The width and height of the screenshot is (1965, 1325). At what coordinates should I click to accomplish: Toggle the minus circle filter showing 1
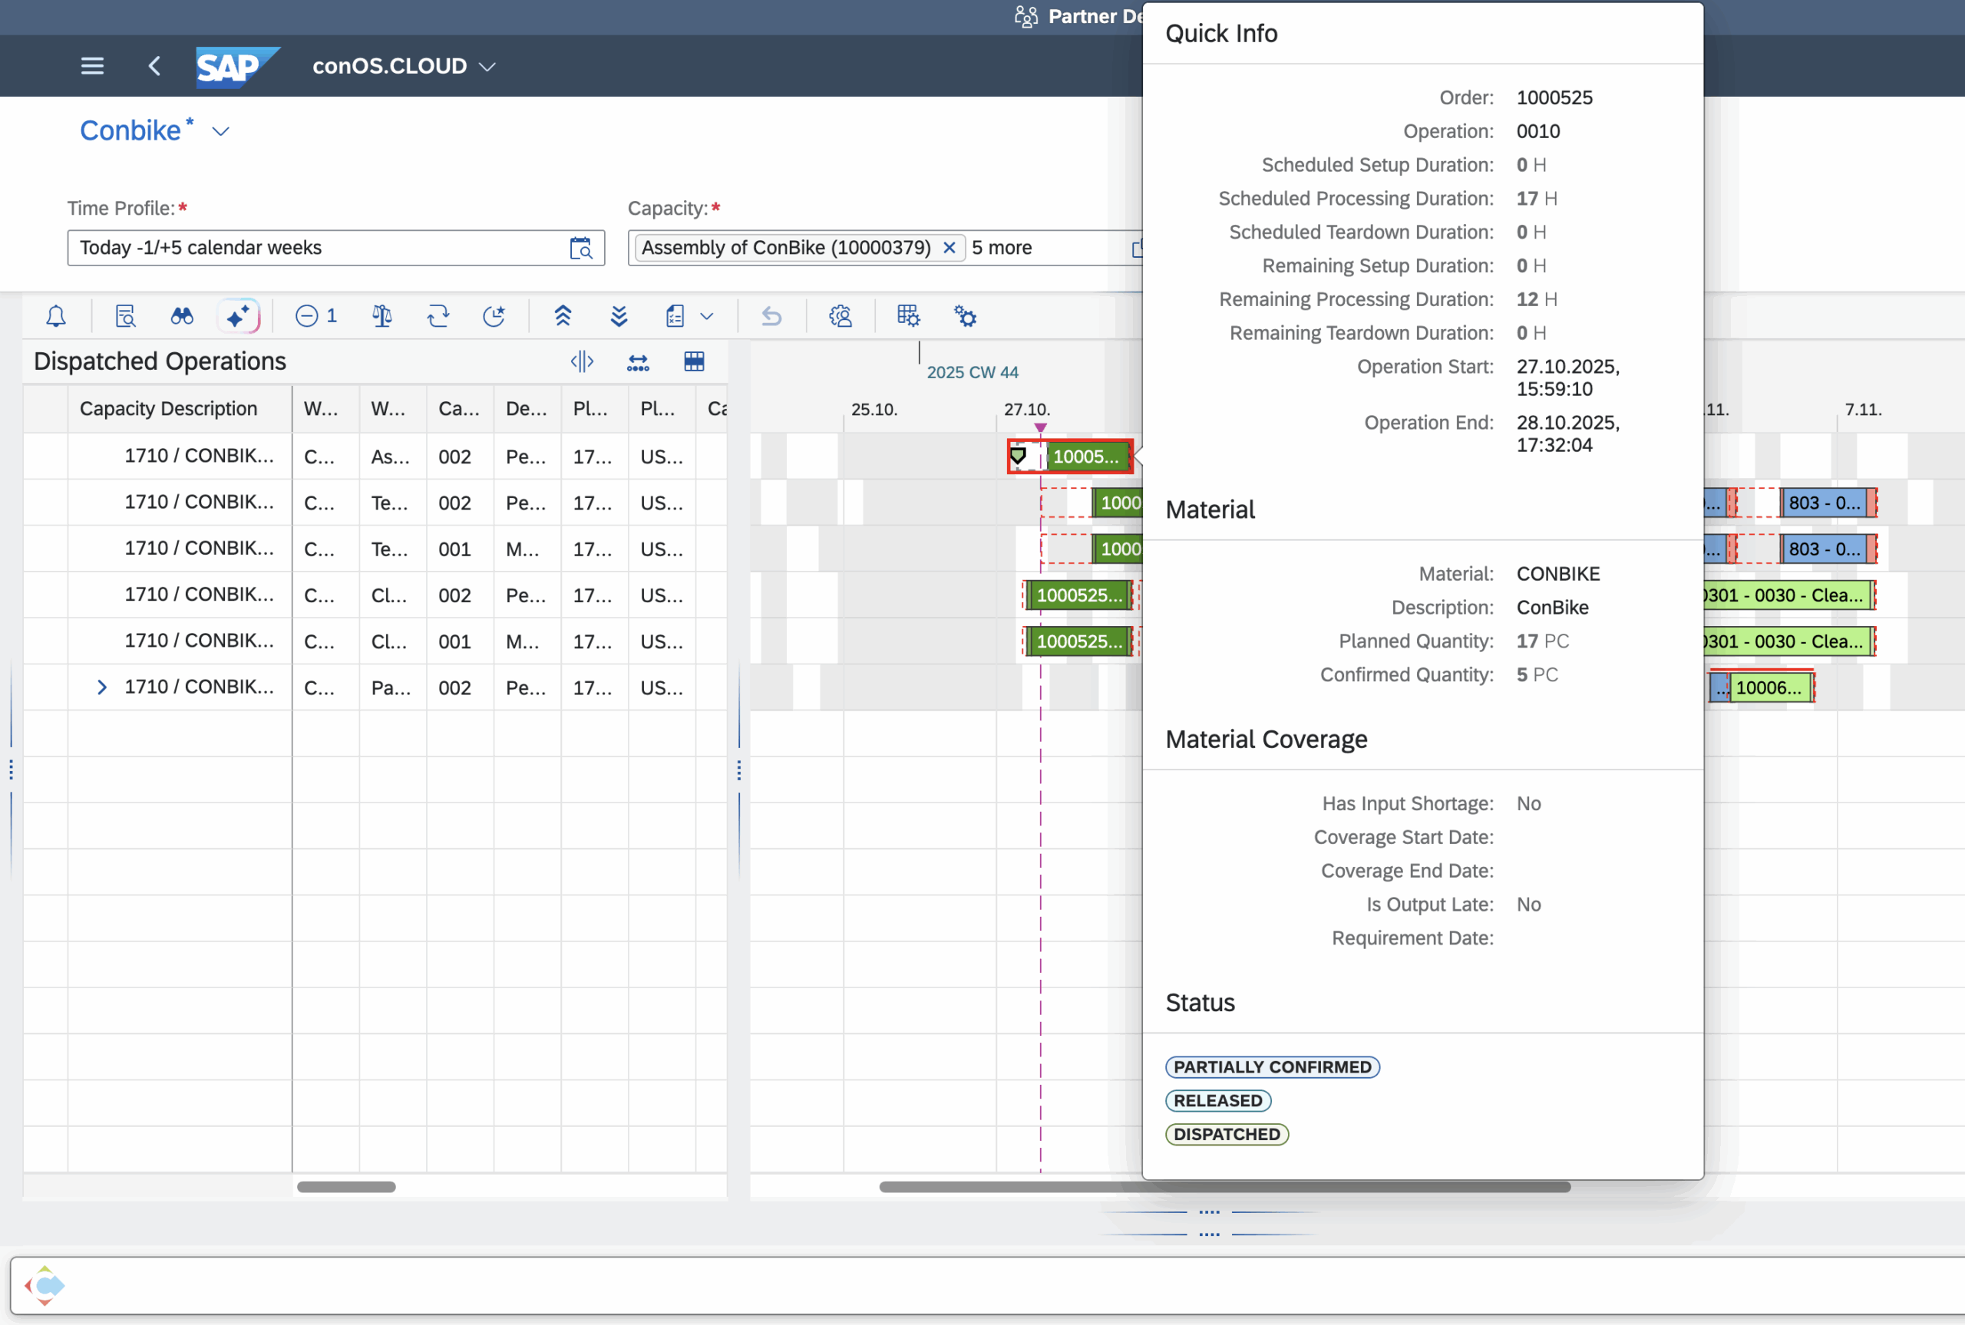point(316,316)
